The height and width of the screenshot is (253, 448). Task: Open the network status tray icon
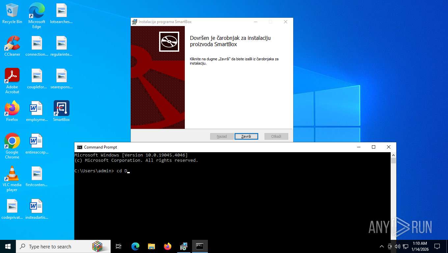click(406, 246)
